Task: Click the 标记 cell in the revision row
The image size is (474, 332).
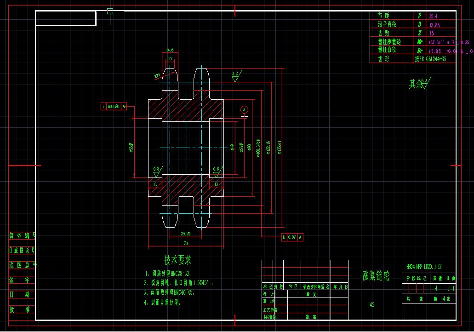Action: click(x=268, y=286)
